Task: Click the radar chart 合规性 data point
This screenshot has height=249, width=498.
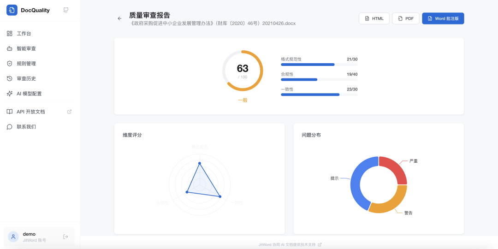Action: [187, 192]
